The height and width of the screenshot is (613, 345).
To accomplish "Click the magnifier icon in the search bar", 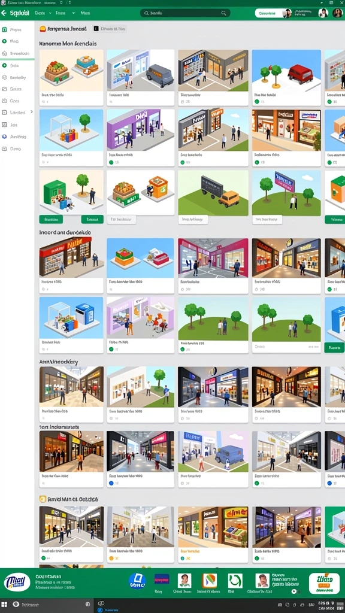I will click(x=224, y=13).
